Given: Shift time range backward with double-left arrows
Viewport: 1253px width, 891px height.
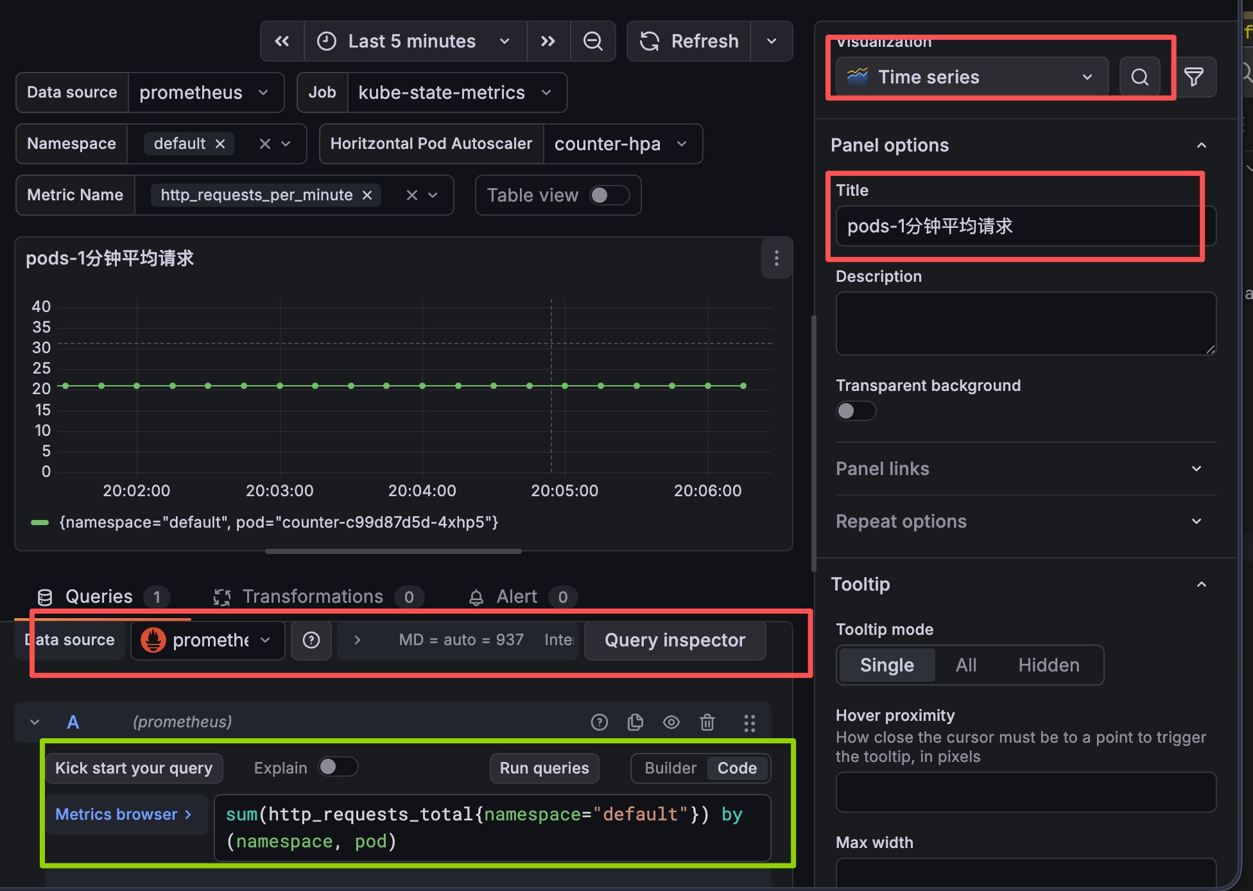Looking at the screenshot, I should [x=282, y=41].
